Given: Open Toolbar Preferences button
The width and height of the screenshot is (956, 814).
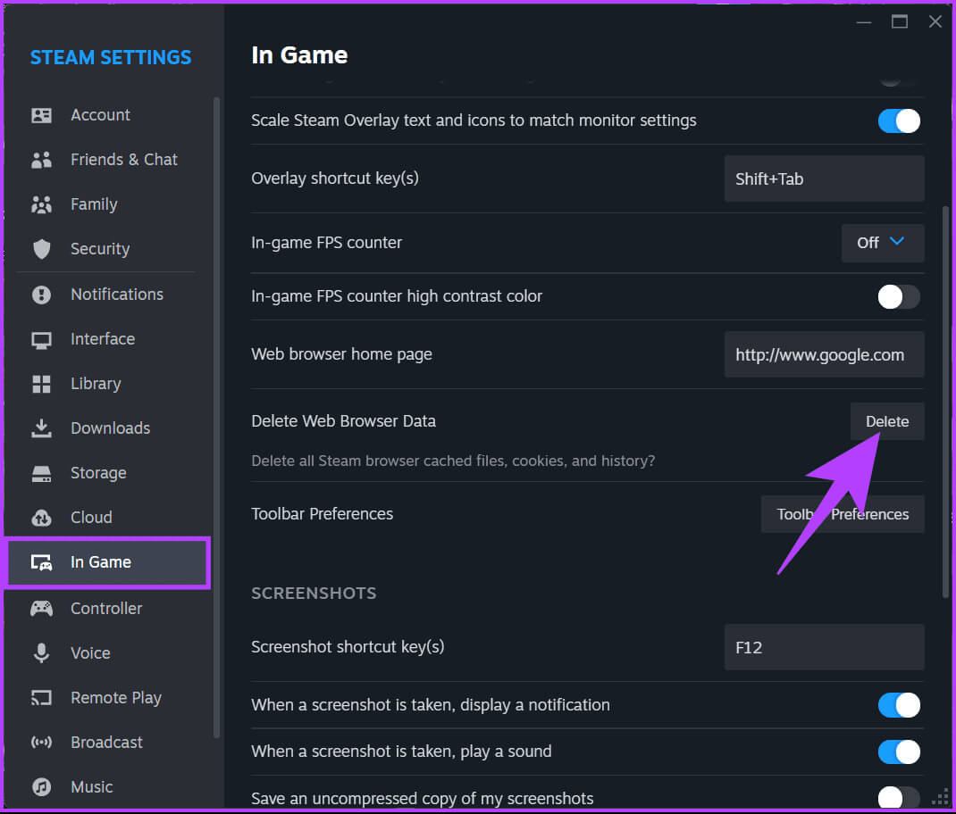Looking at the screenshot, I should click(843, 514).
